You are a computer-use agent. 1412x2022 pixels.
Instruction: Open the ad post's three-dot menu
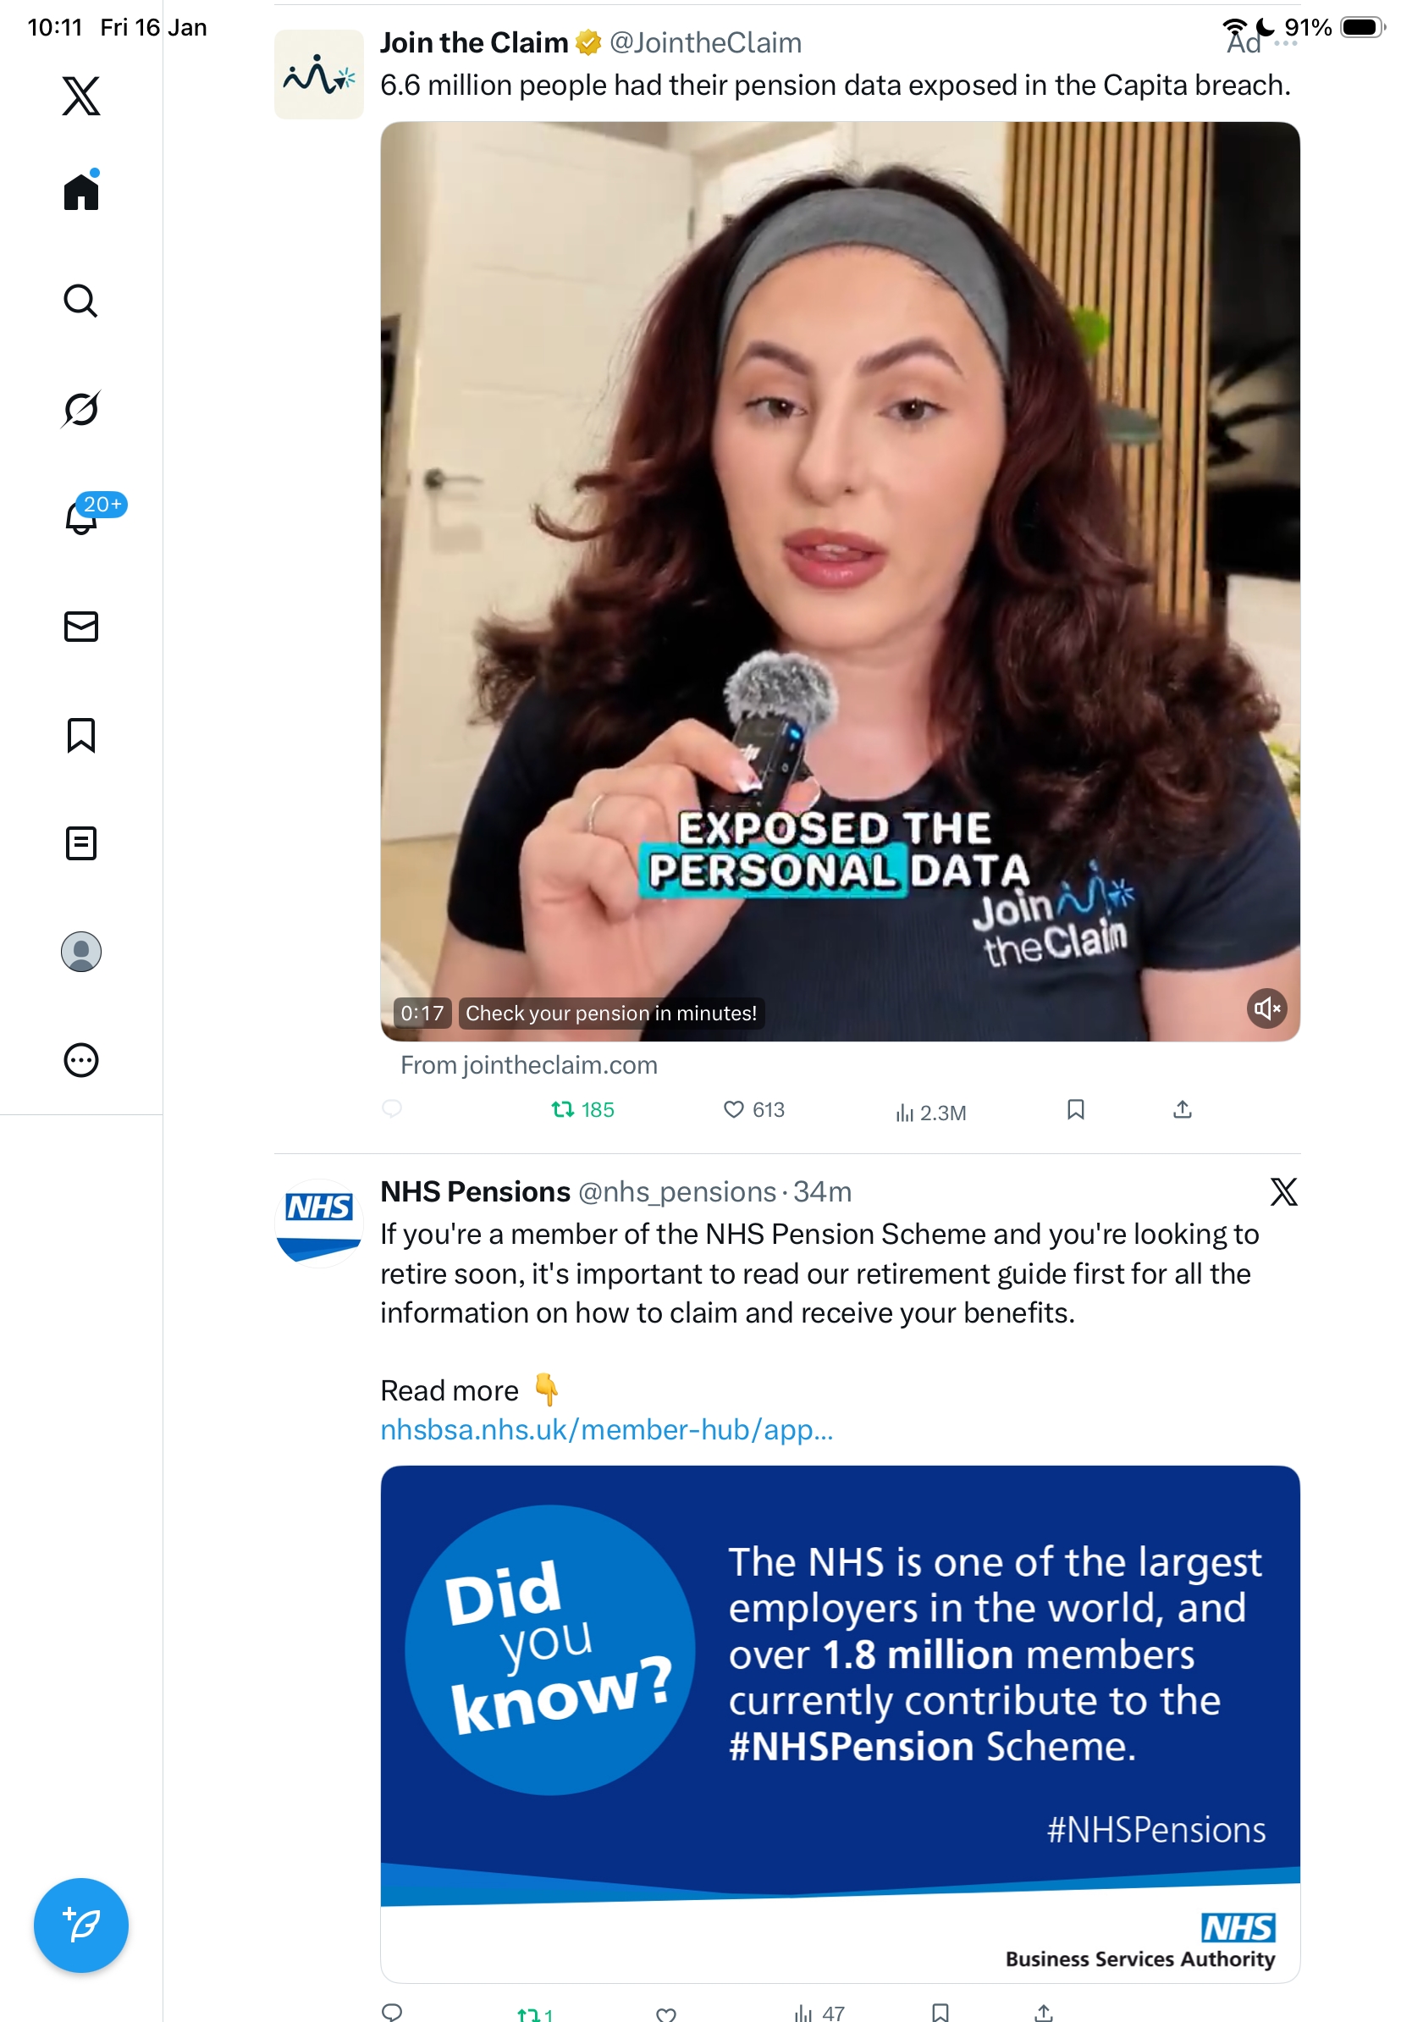pyautogui.click(x=1285, y=44)
